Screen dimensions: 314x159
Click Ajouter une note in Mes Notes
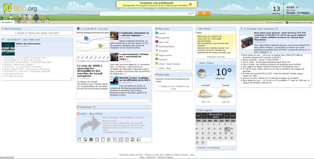point(216,56)
